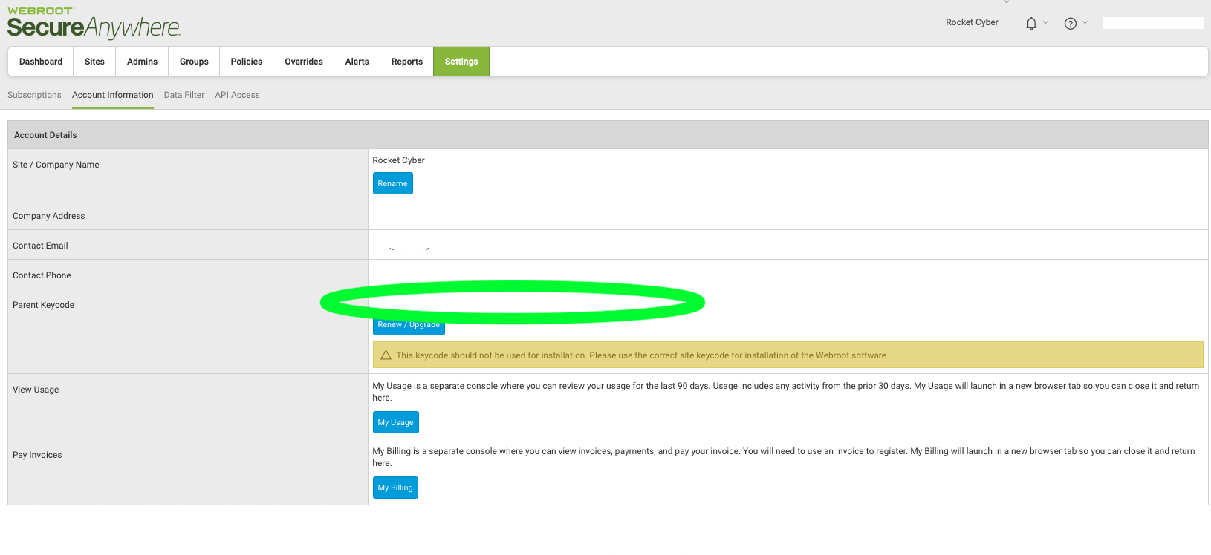Click the Contact Phone label
Screen dimensions: 1211x555
click(42, 275)
